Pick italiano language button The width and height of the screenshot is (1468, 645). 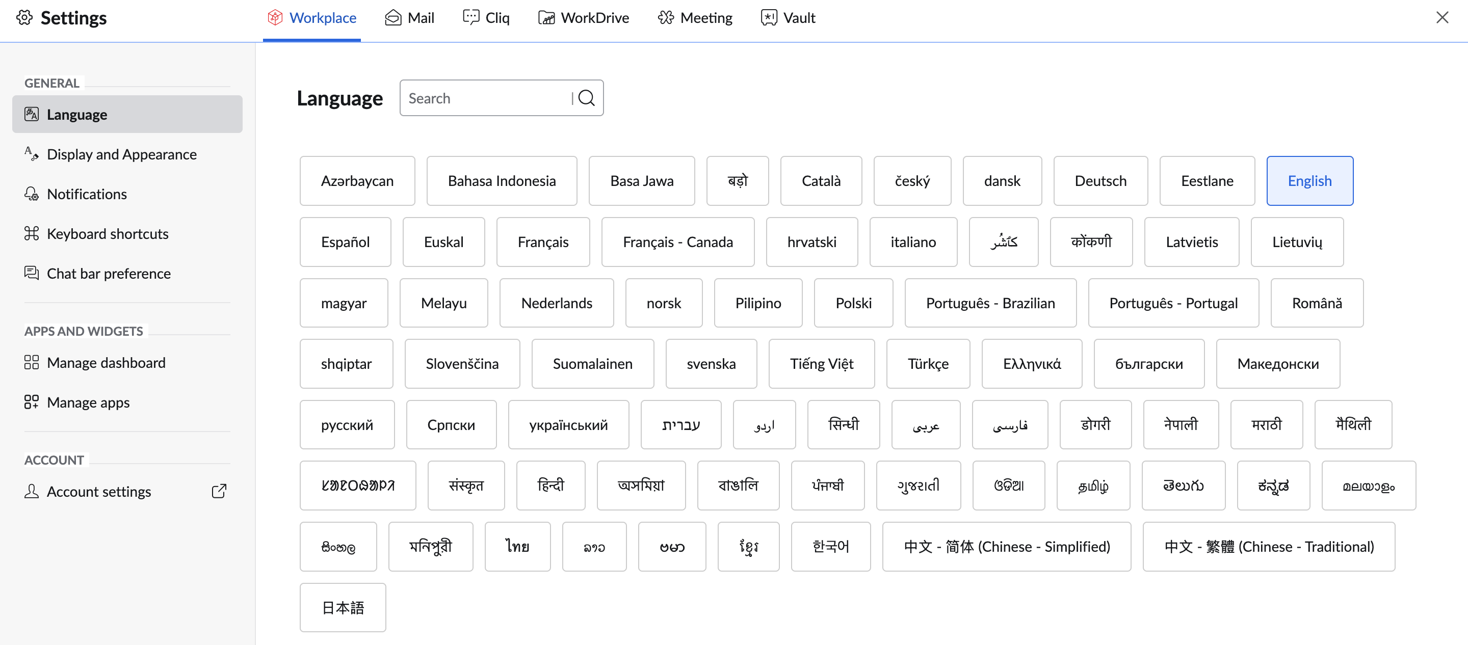(913, 241)
